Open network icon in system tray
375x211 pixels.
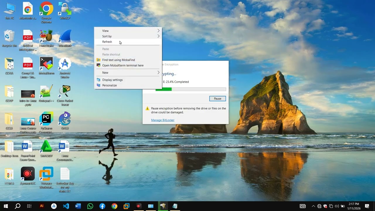319,206
